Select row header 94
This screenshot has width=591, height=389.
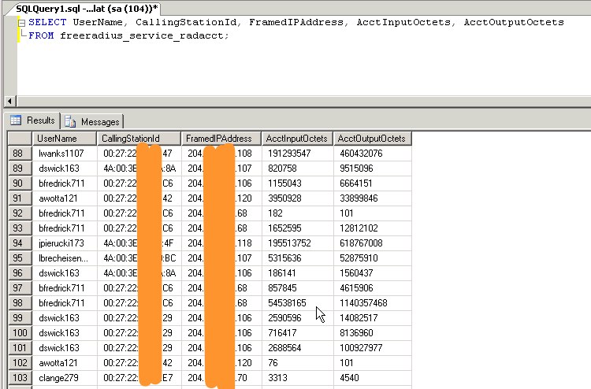pyautogui.click(x=20, y=243)
